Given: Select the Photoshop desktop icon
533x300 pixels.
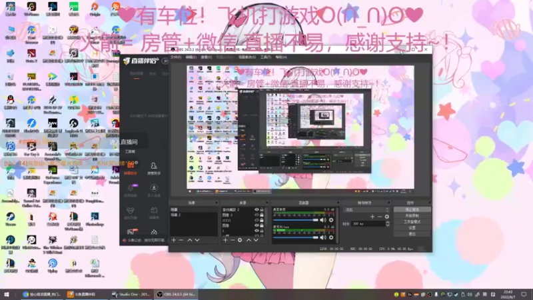Looking at the screenshot, I should coord(95,219).
